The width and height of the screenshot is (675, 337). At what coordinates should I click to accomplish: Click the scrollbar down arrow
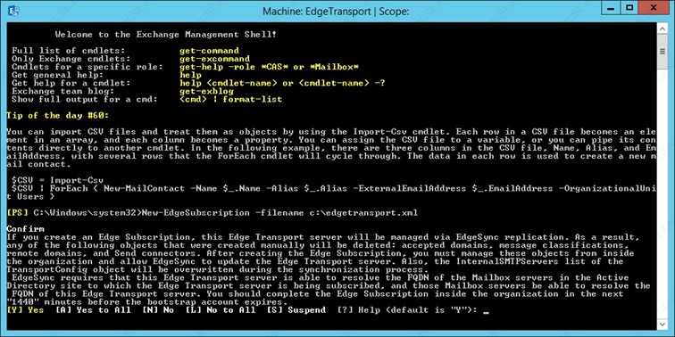pyautogui.click(x=662, y=323)
